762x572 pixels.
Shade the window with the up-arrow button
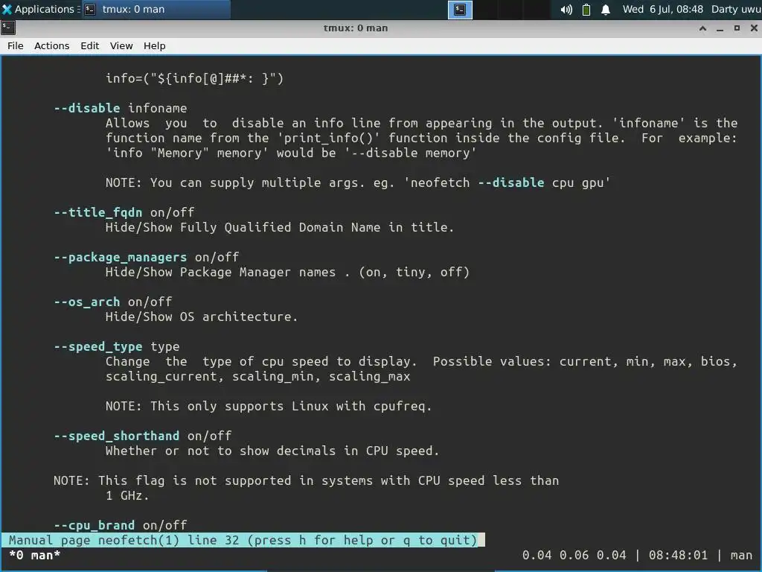click(702, 28)
